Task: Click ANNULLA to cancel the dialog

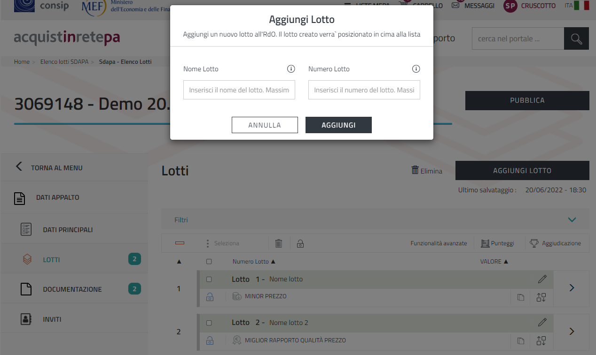Action: pyautogui.click(x=265, y=125)
